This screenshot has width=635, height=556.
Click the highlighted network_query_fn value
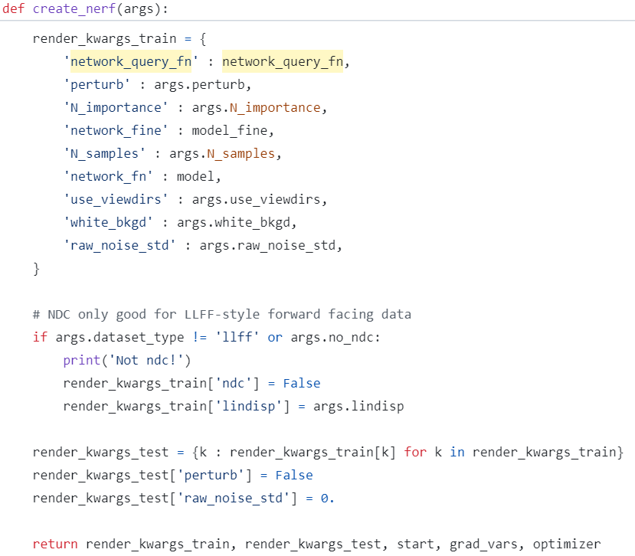283,61
